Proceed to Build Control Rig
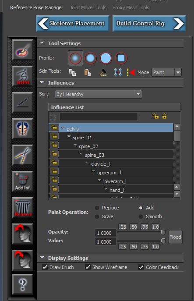 pyautogui.click(x=149, y=23)
